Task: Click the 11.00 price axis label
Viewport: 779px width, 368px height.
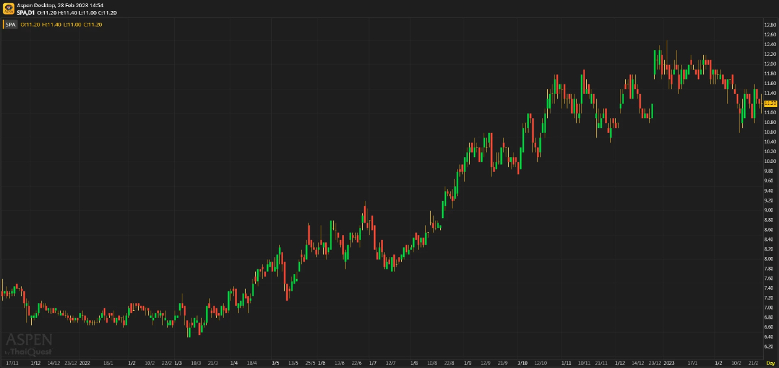Action: tap(770, 113)
